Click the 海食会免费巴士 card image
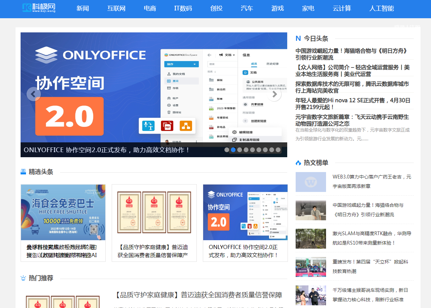The image size is (431, 308). coord(63,212)
